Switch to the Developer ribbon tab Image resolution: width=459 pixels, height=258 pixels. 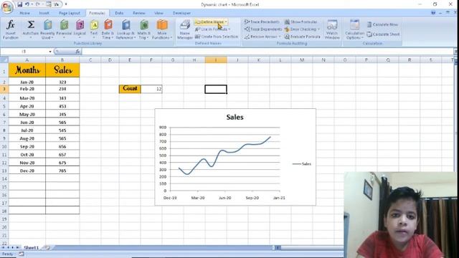click(181, 13)
